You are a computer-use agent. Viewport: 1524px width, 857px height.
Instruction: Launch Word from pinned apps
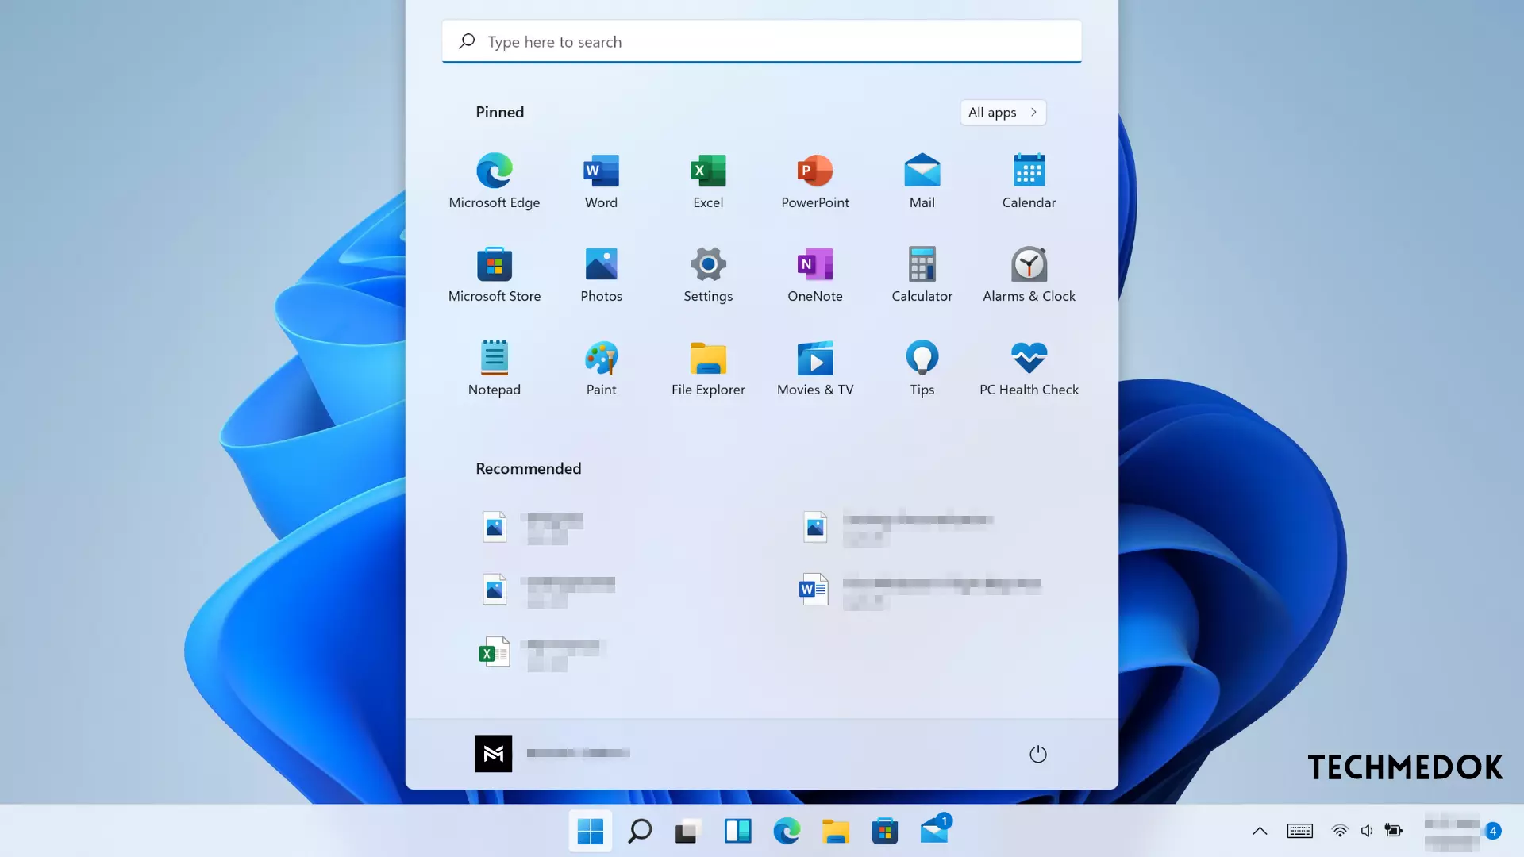tap(601, 181)
